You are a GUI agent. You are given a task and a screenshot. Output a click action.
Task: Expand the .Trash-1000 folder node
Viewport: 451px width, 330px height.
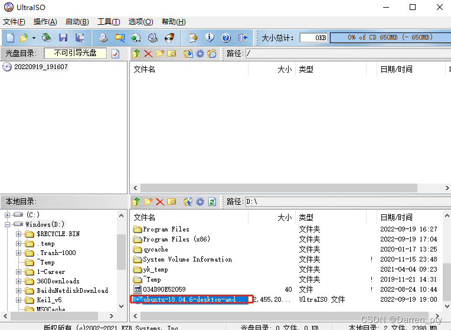pyautogui.click(x=19, y=253)
